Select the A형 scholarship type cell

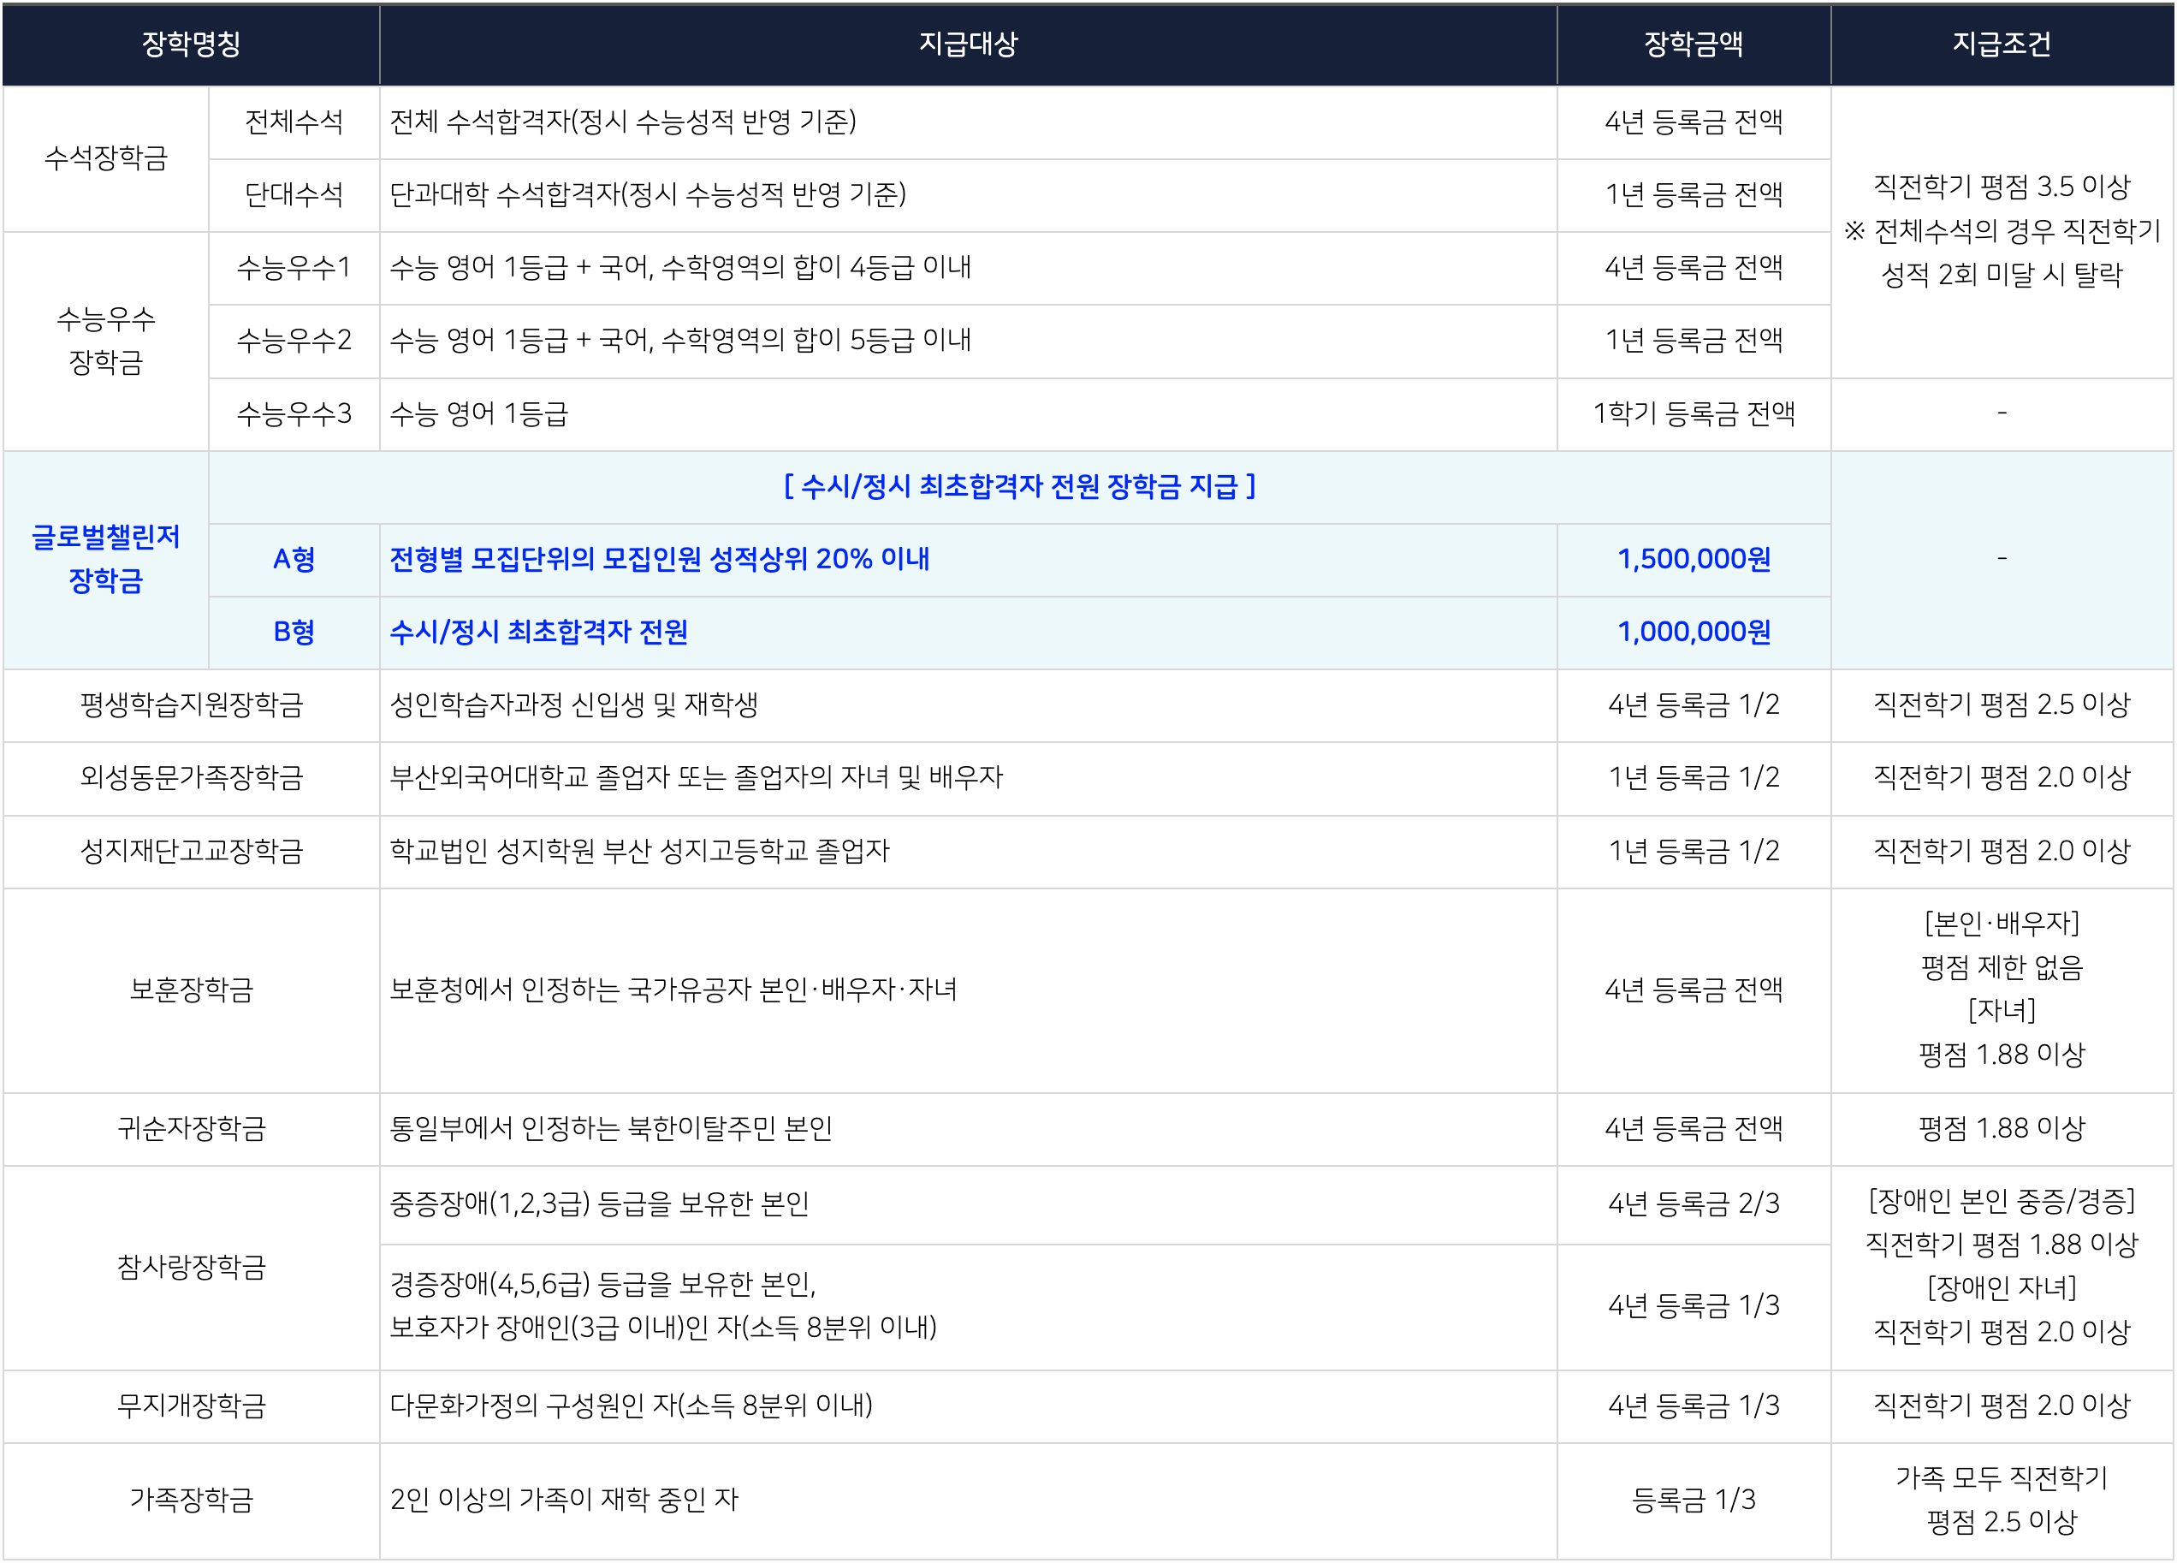pos(294,560)
